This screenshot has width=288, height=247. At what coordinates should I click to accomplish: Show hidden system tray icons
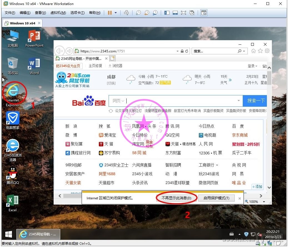coord(239,234)
